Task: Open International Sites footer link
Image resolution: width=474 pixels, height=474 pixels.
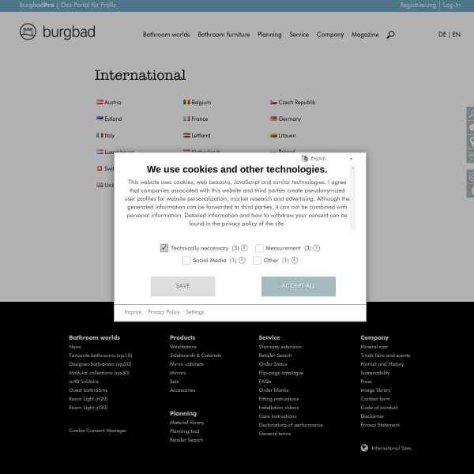Action: pos(392,448)
